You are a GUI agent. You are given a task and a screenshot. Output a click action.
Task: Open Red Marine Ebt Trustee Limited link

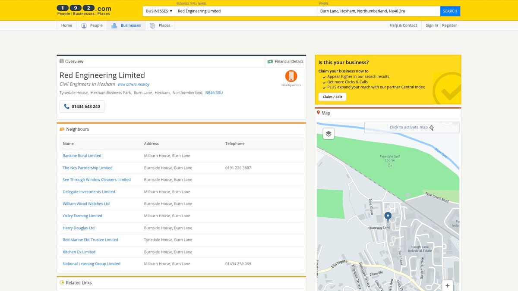click(x=91, y=240)
